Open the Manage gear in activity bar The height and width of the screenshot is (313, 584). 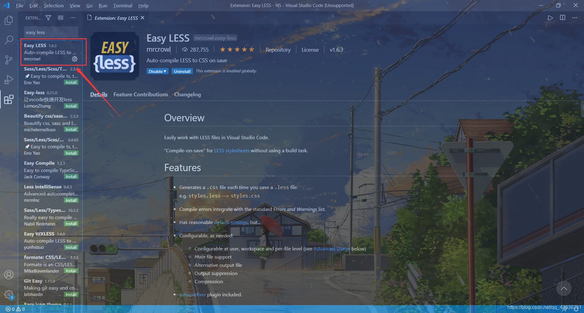9,294
